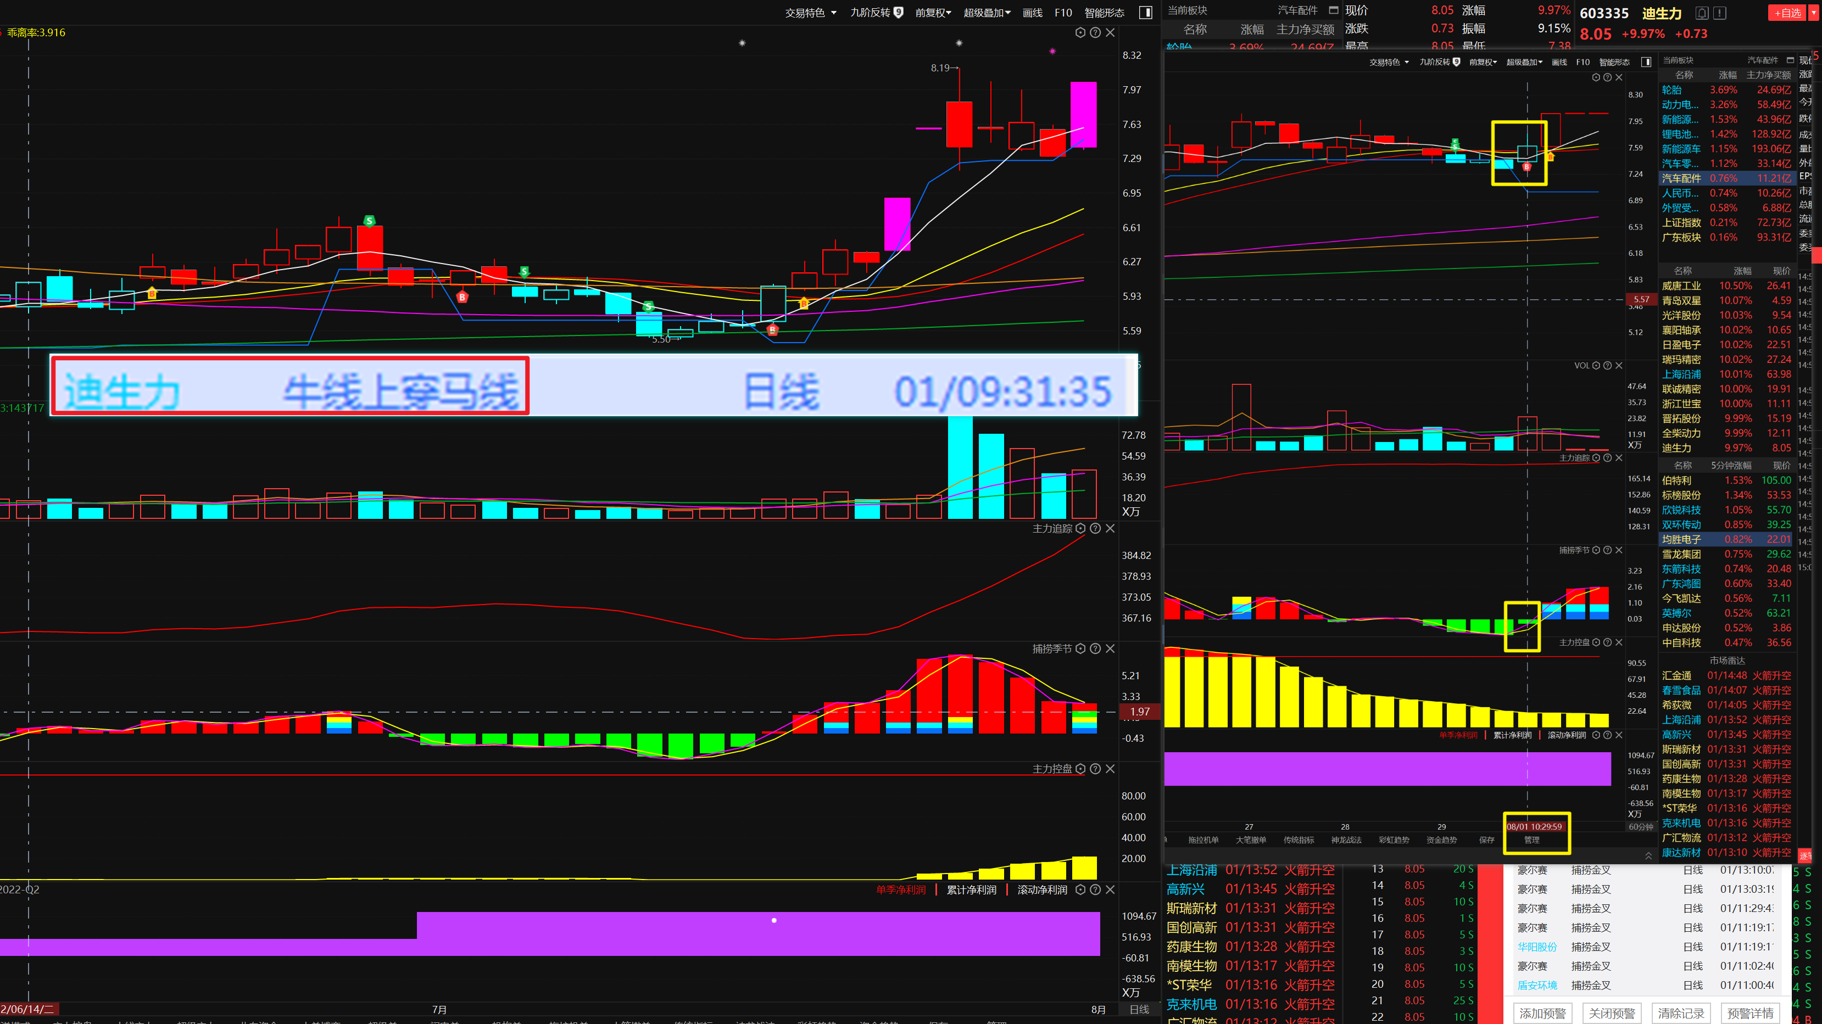This screenshot has height=1024, width=1822.
Task: Open help icon of main K-line panel
Action: [1095, 32]
